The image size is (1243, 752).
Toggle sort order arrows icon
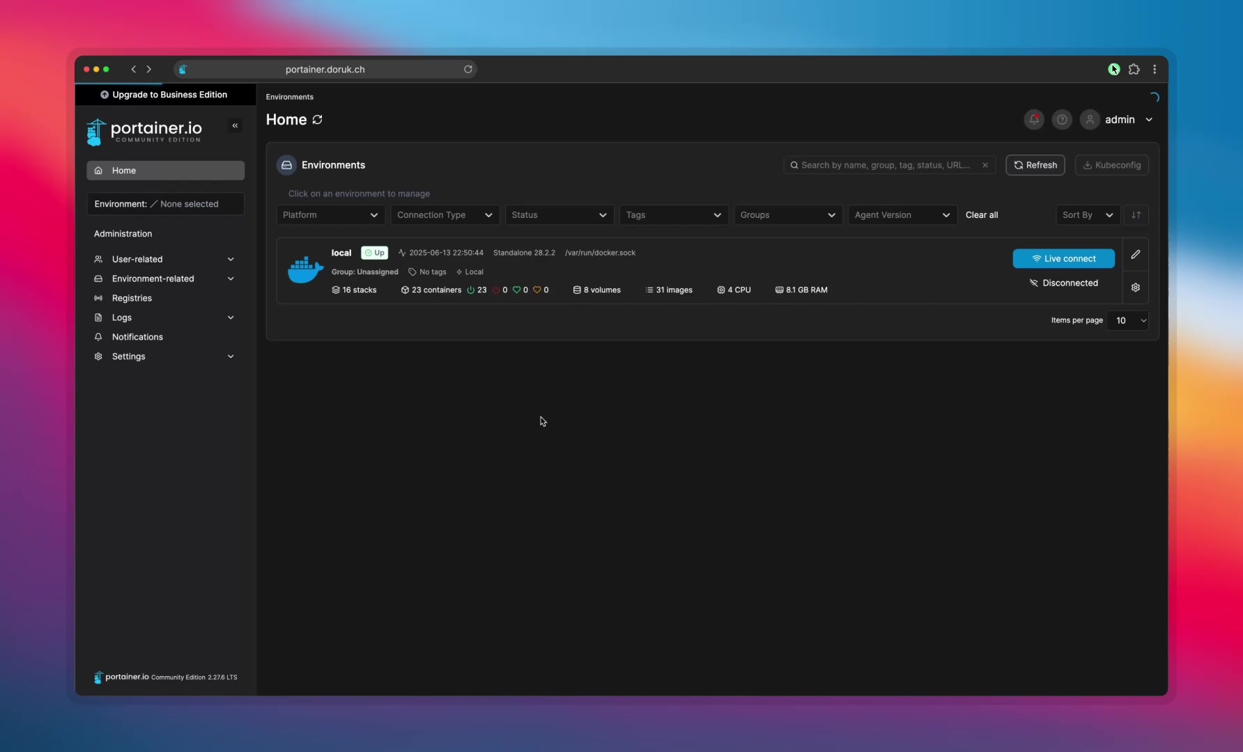[x=1136, y=215]
